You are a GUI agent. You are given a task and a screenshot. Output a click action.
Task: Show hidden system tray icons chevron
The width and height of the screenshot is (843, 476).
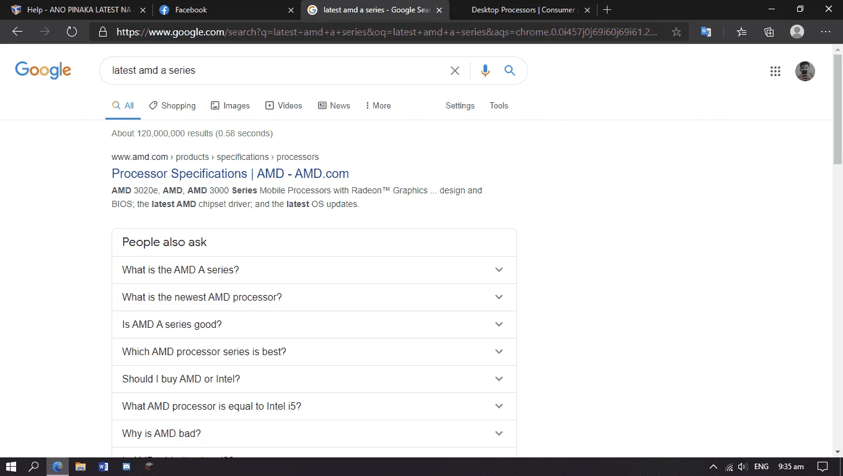point(713,467)
